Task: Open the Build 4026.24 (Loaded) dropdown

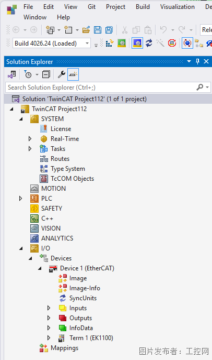Action: click(x=52, y=43)
